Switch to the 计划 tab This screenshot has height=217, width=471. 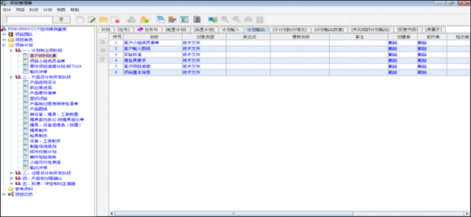(x=105, y=30)
